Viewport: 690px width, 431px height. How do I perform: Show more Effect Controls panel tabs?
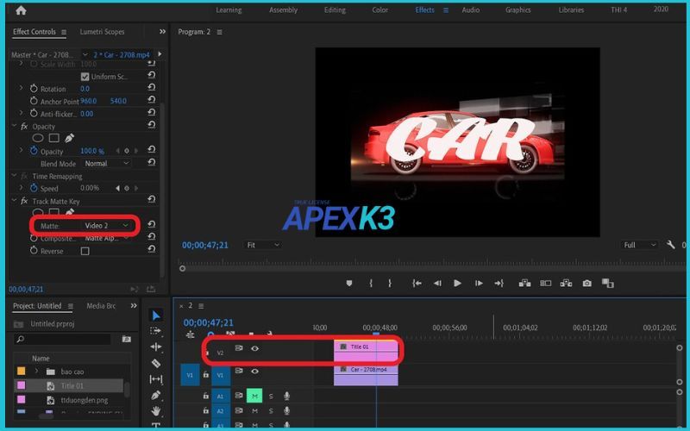pyautogui.click(x=162, y=32)
